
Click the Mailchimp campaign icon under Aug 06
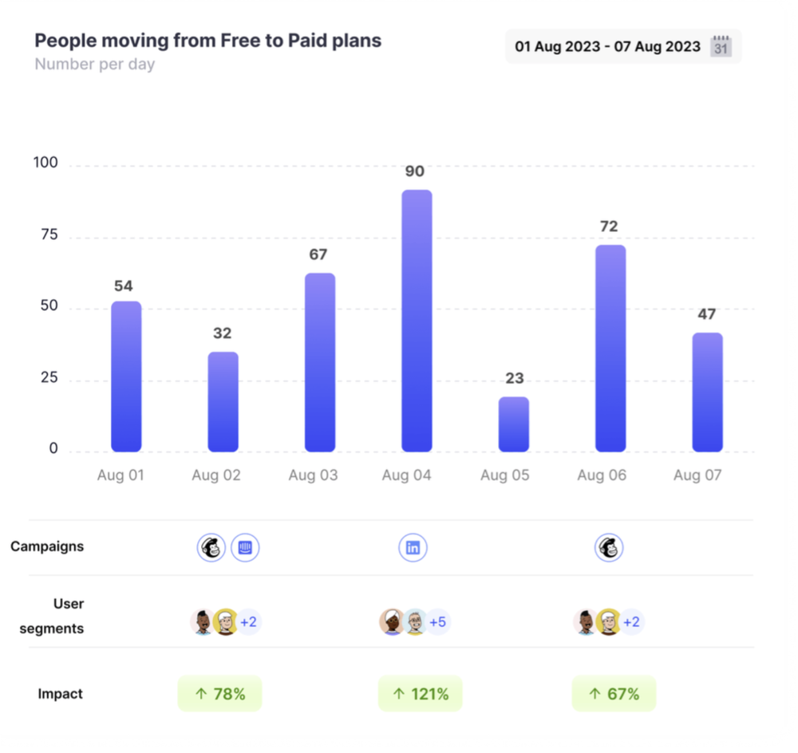pos(609,548)
